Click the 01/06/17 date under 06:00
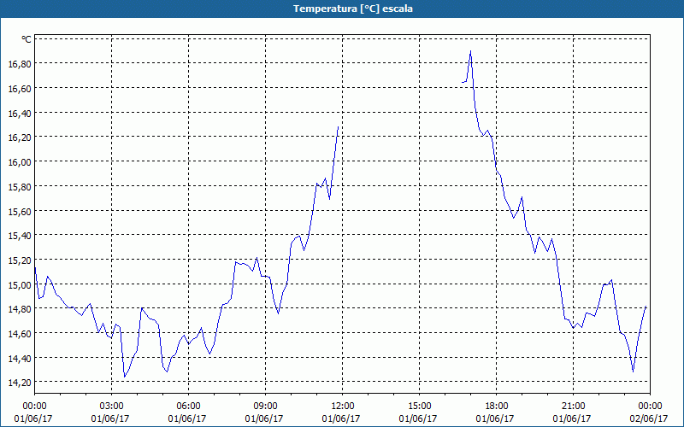The image size is (684, 427). [x=187, y=418]
